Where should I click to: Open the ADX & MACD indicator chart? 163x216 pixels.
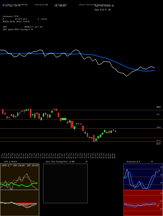tap(20, 177)
